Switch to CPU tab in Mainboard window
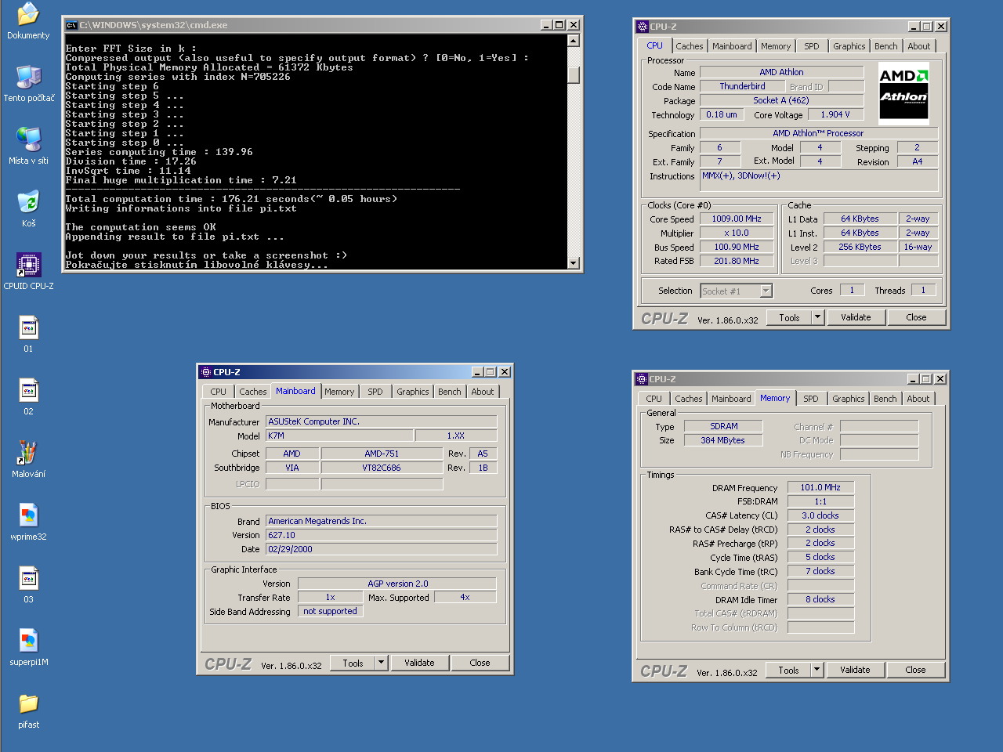Viewport: 1003px width, 752px height. pos(219,392)
